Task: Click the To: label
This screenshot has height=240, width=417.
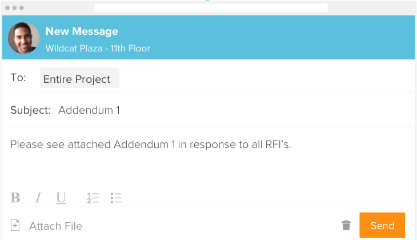Action: coord(18,78)
